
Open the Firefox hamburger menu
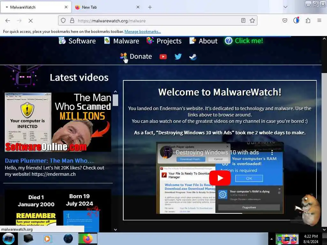pyautogui.click(x=319, y=20)
